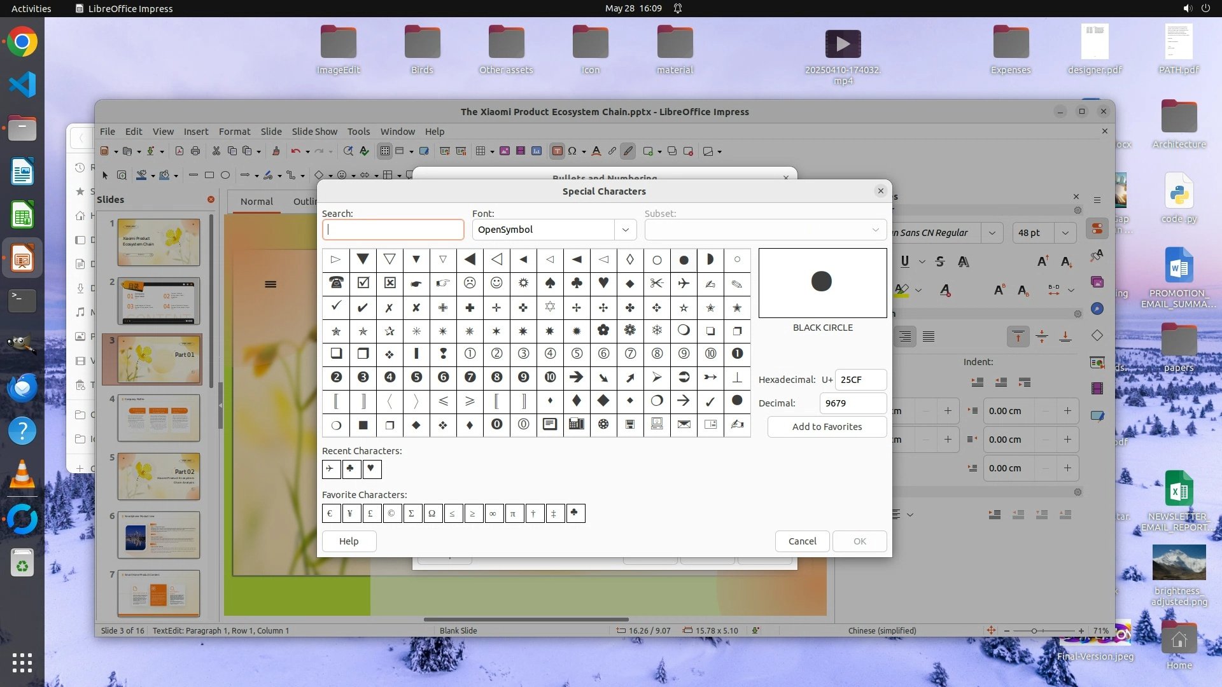Toggle the strikethrough formatting button
The height and width of the screenshot is (687, 1222).
940,261
